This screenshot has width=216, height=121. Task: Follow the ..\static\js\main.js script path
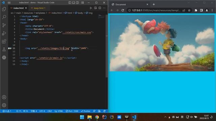click(50, 58)
